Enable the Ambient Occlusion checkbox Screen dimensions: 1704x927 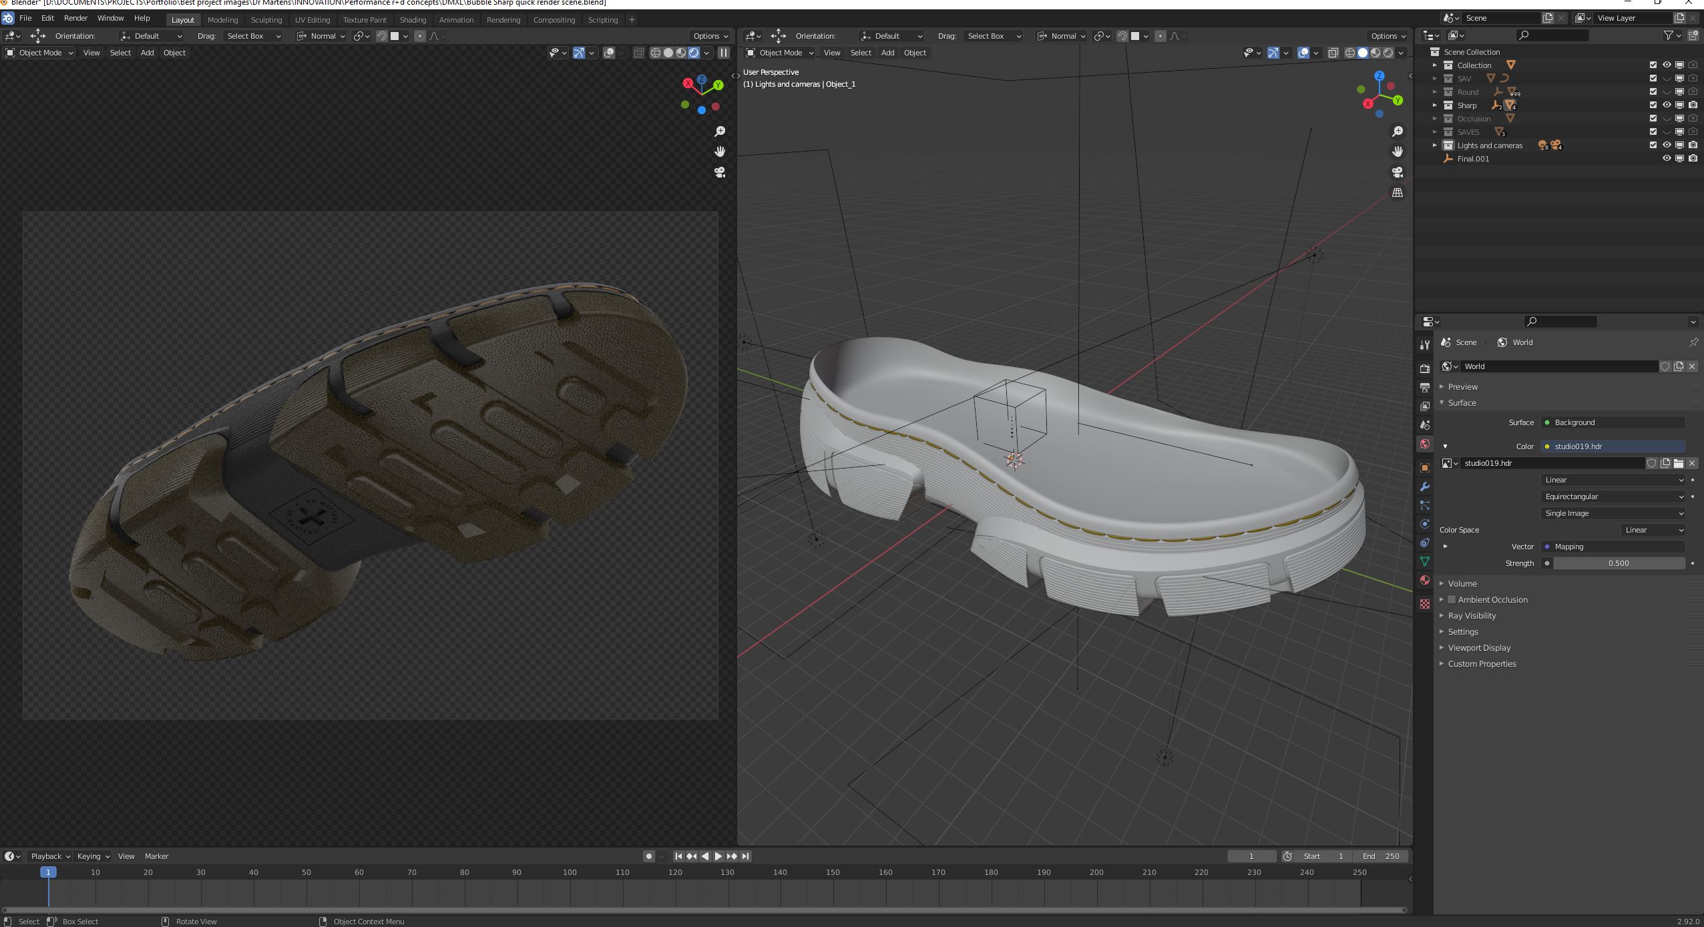[x=1452, y=600]
